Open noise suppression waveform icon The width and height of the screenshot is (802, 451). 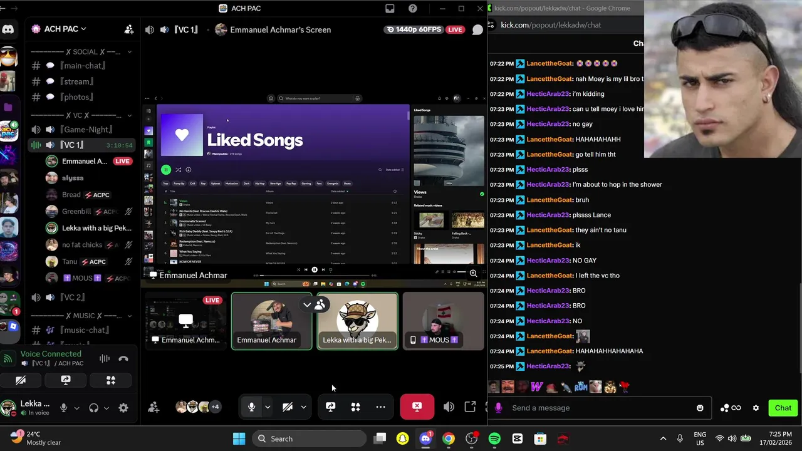(104, 358)
